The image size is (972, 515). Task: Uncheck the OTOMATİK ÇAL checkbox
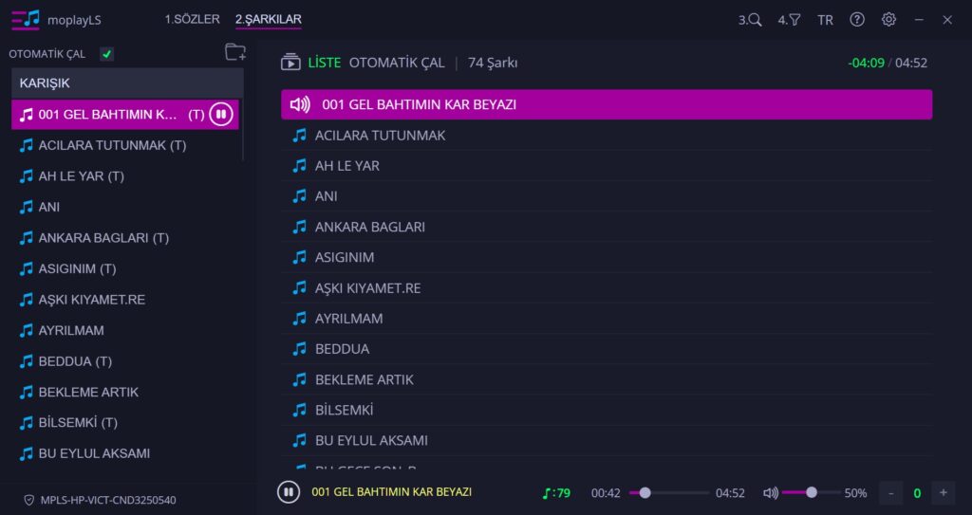[x=106, y=54]
